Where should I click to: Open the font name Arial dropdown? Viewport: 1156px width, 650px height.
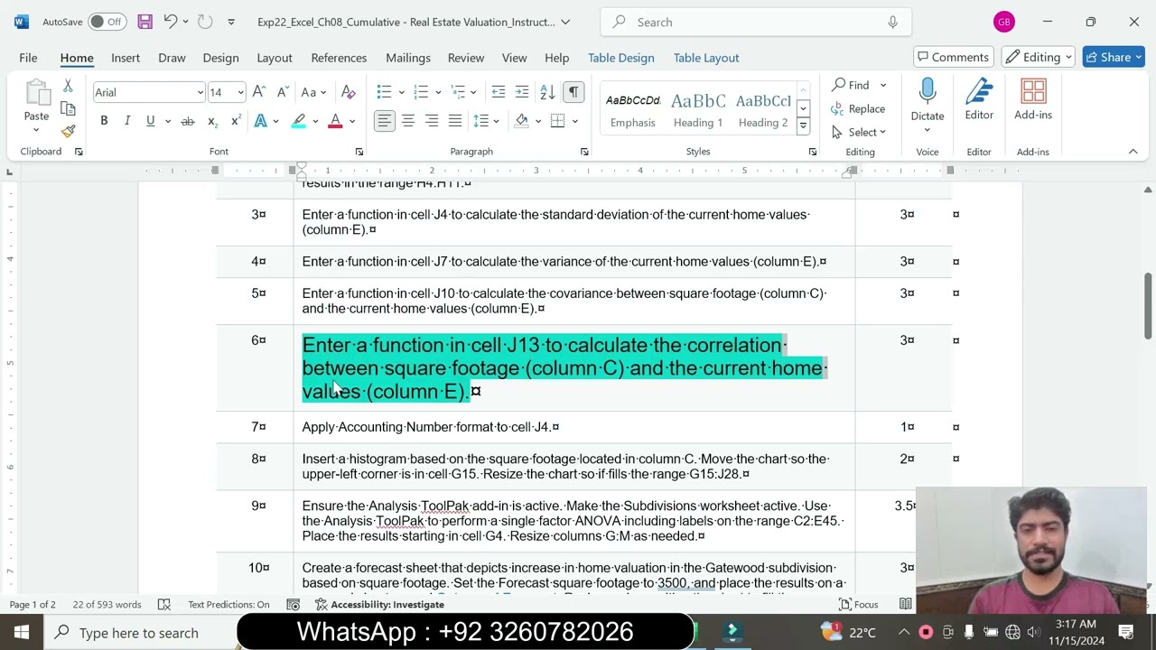pos(200,92)
